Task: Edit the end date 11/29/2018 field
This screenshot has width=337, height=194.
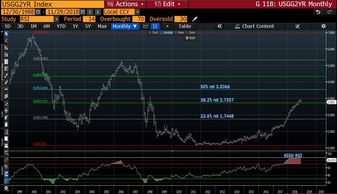Action: 63,12
